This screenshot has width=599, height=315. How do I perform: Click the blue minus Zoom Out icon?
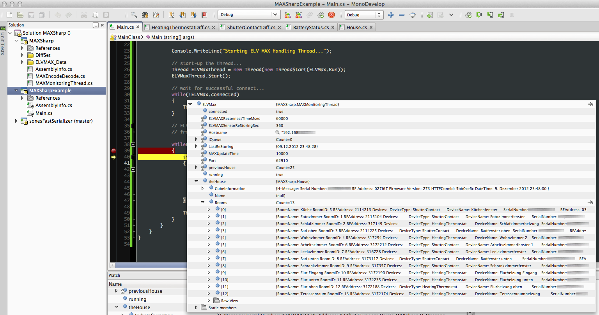[x=402, y=15]
